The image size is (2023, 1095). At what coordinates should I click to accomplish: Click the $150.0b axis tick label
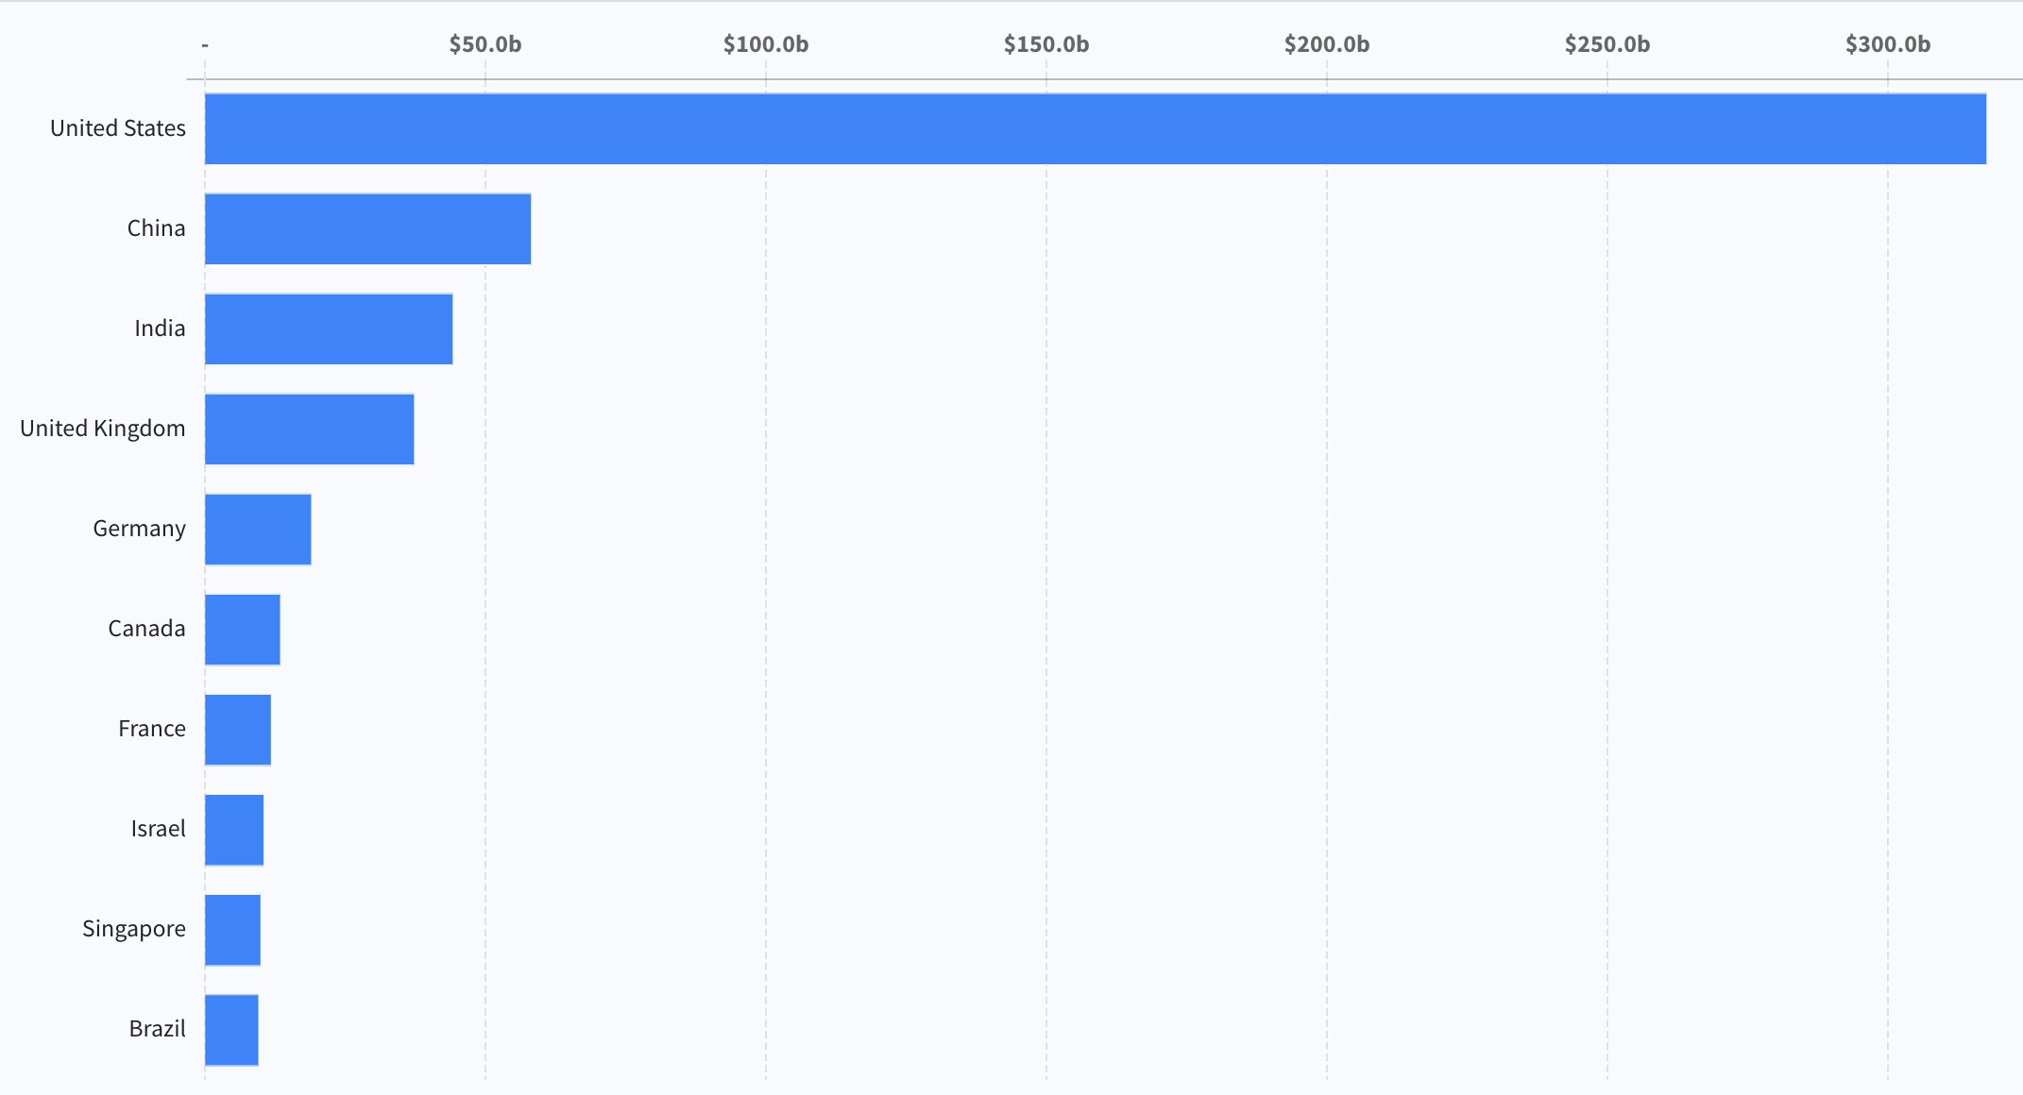click(1045, 44)
